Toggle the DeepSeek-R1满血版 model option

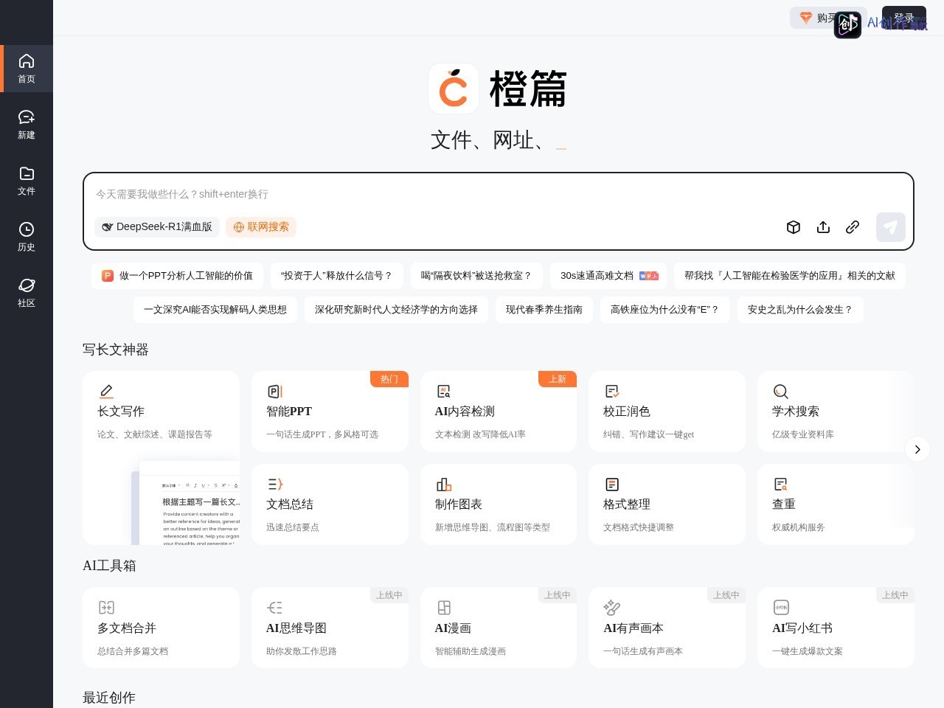156,227
